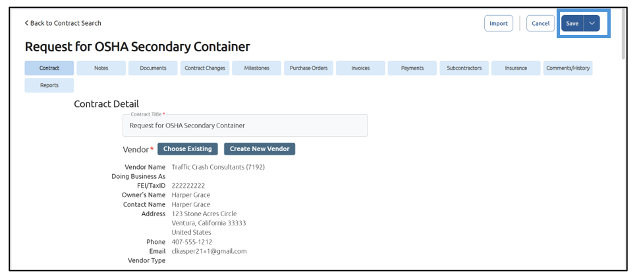The image size is (639, 278).
Task: Open the Purchase Orders tab
Action: pyautogui.click(x=308, y=68)
